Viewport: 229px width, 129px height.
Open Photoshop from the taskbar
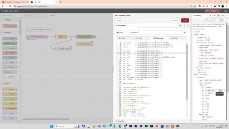146,126
